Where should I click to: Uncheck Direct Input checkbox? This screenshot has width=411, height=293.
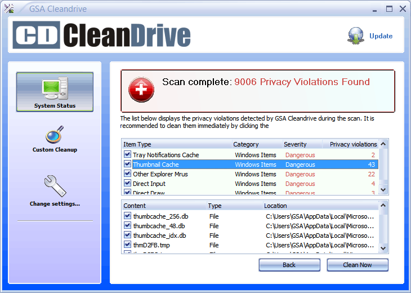pos(127,183)
